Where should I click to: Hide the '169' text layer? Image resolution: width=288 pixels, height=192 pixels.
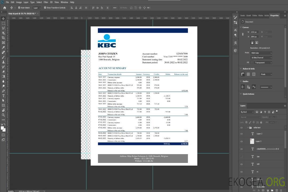[x=242, y=164]
